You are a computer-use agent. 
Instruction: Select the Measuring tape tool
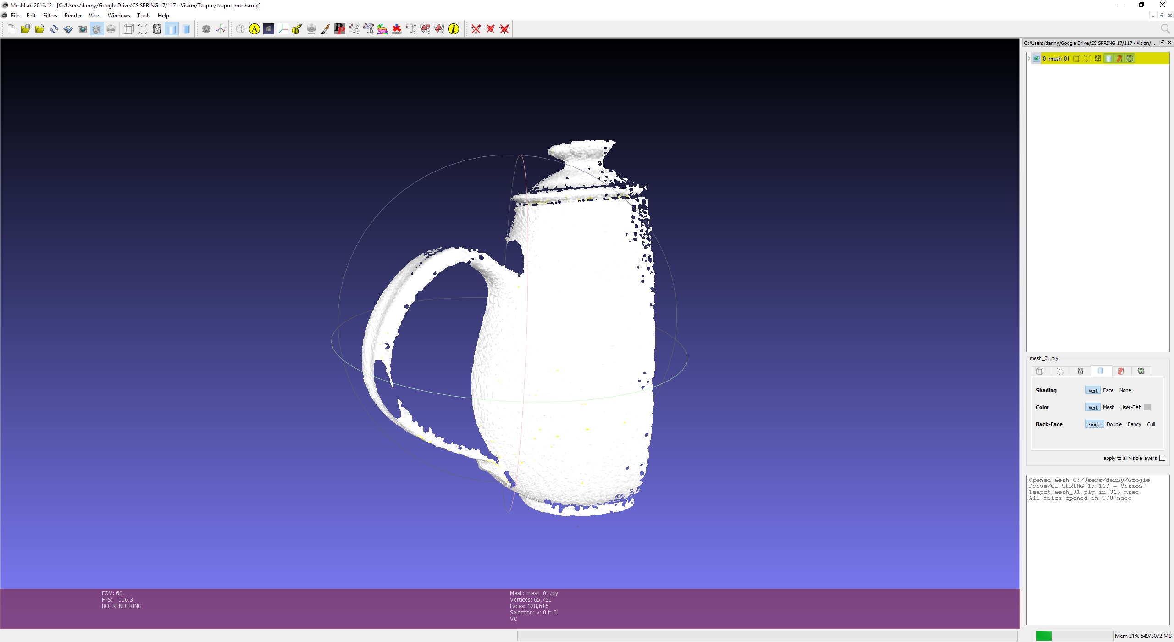point(297,29)
